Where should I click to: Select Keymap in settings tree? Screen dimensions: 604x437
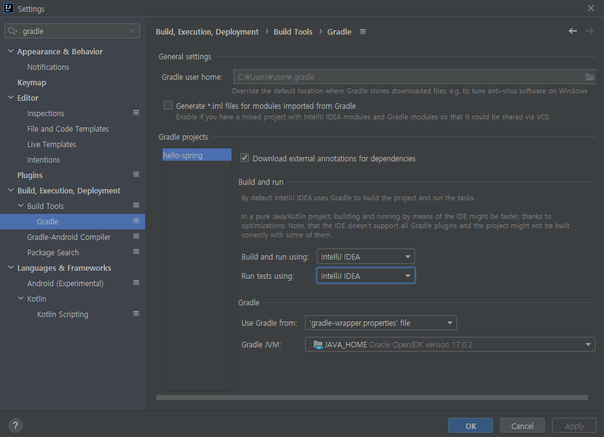31,82
